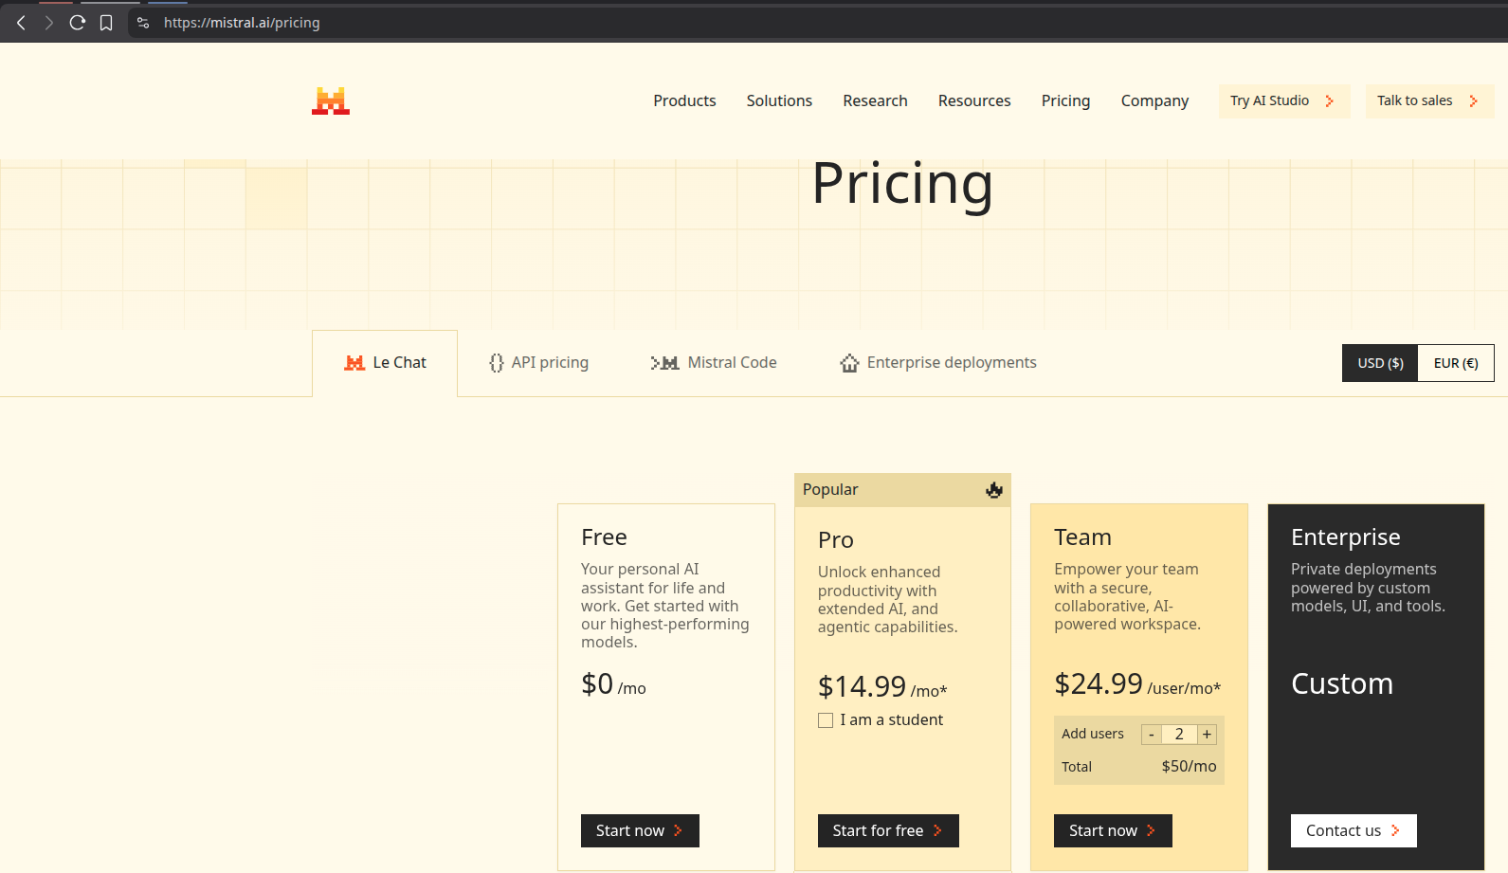1508x873 pixels.
Task: Click the Custom price text on Enterprise
Action: point(1342,684)
